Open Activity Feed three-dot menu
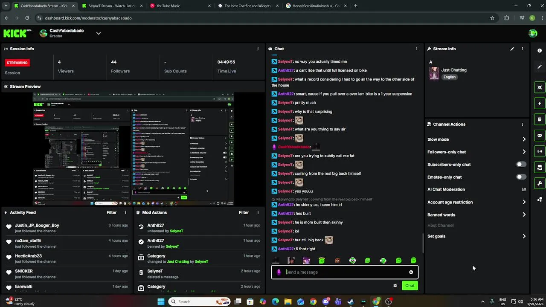 (x=125, y=212)
